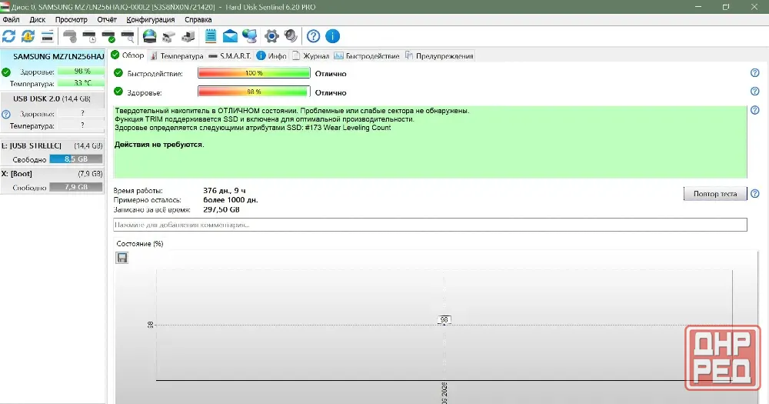Click the 'Состояние (%)' chart label
Viewport: 769px width, 404px height.
tap(140, 243)
